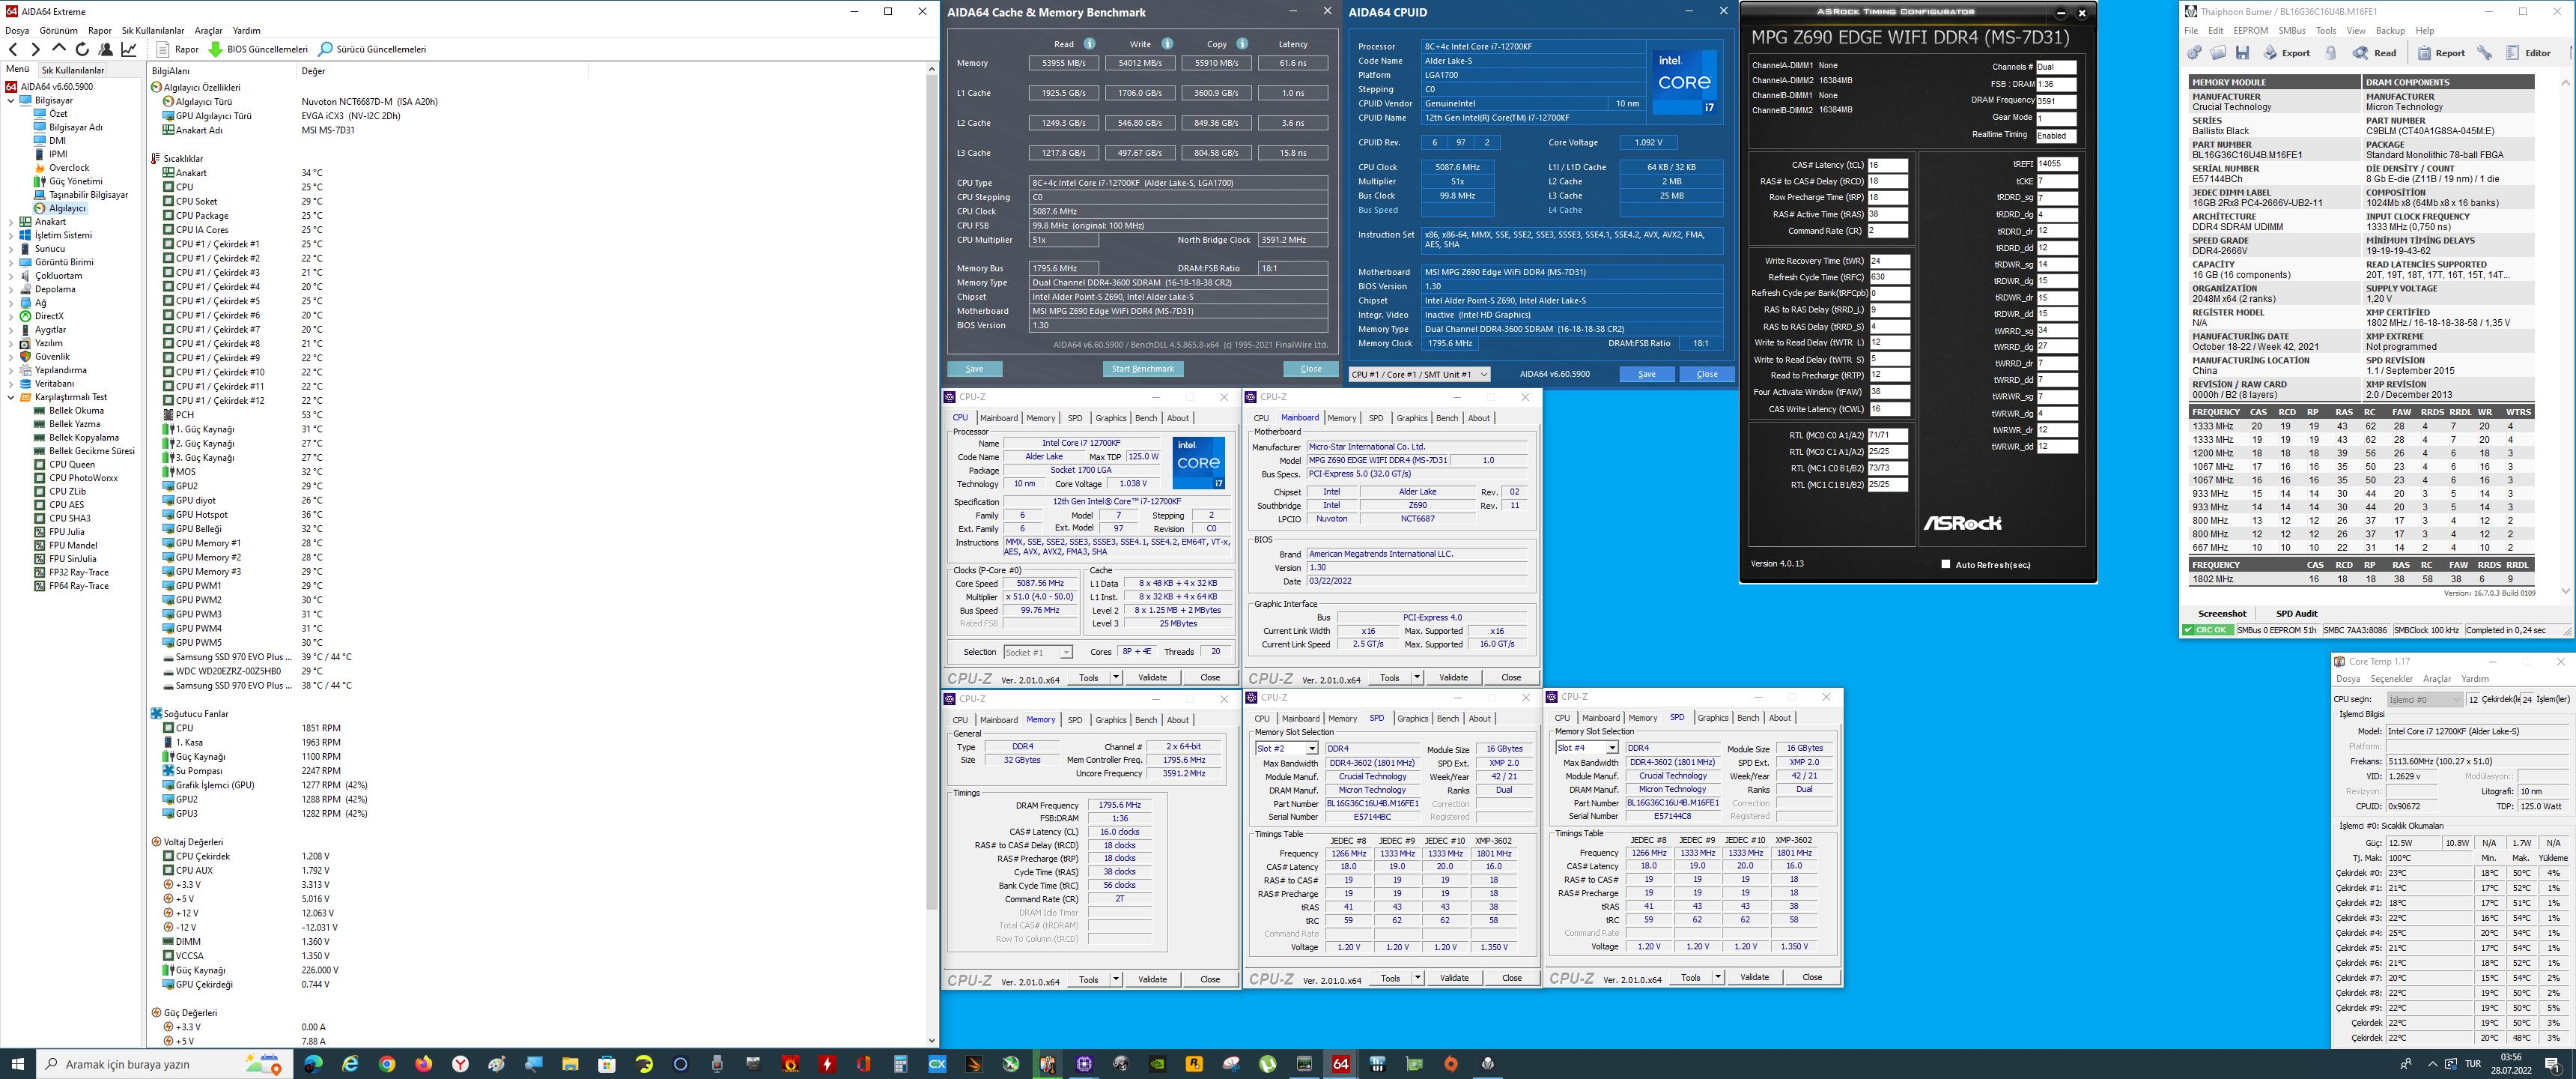Click Copy info icon in AIDA64 benchmark
The height and width of the screenshot is (1079, 2576).
pos(1242,44)
